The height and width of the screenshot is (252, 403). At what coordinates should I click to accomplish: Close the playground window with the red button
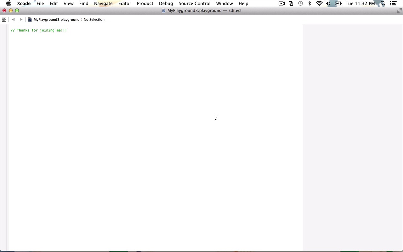click(4, 10)
